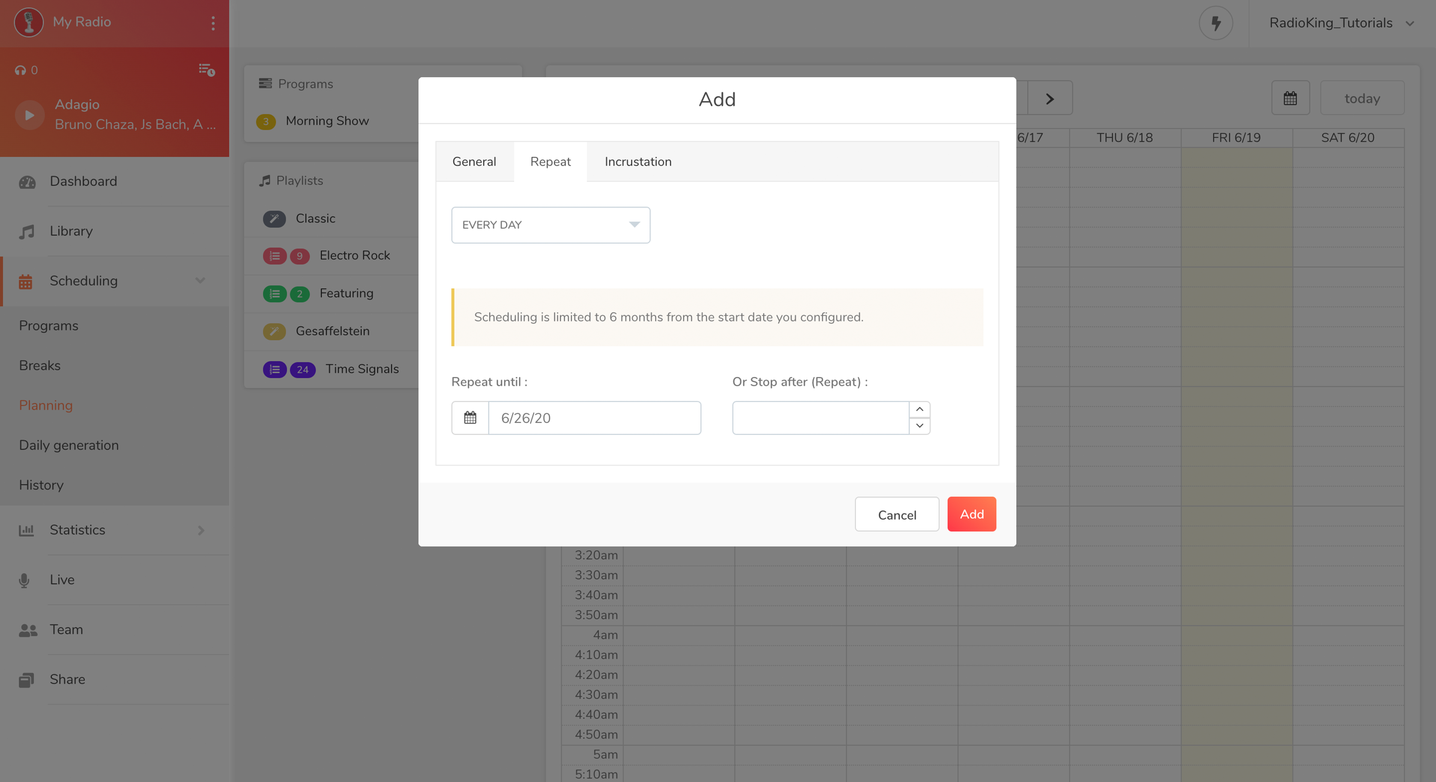1436x782 pixels.
Task: Click the Playlists panel music icon
Action: [x=265, y=181]
